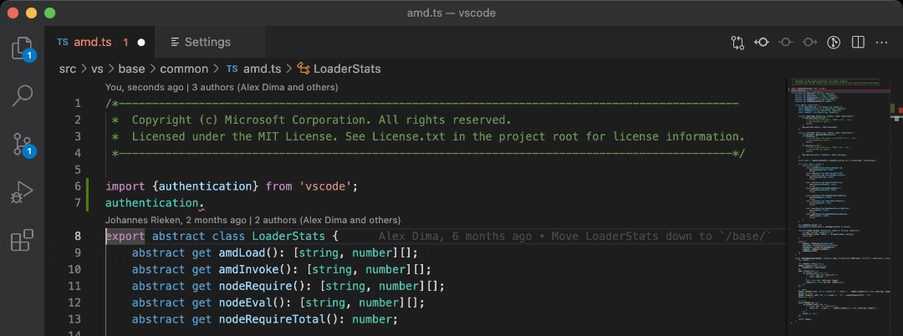Screen dimensions: 903x336
Task: Click the middle commit navigation icon
Action: (786, 42)
